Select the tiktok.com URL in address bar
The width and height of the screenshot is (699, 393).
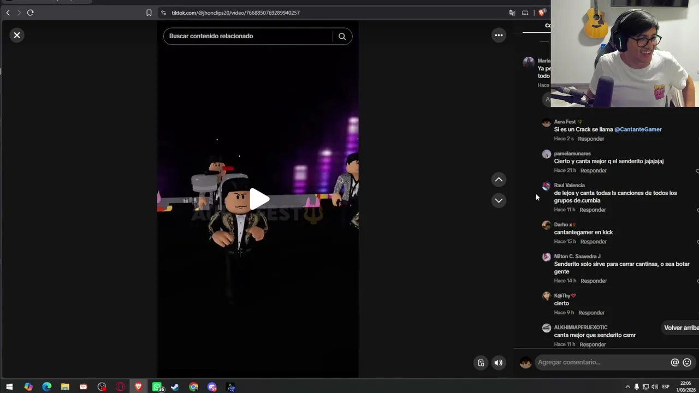[x=235, y=13]
